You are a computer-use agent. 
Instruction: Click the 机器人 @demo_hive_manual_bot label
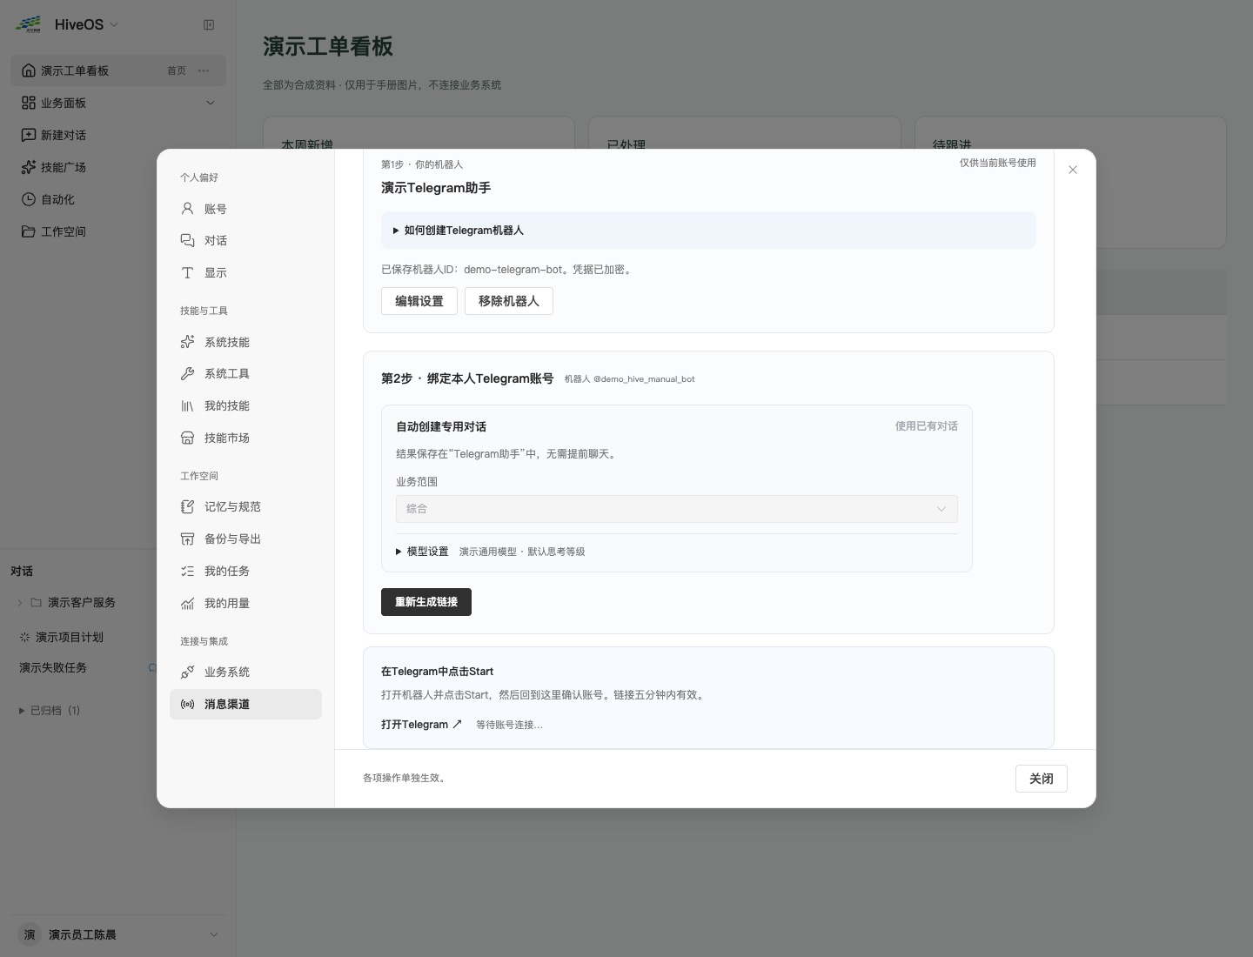tap(630, 379)
